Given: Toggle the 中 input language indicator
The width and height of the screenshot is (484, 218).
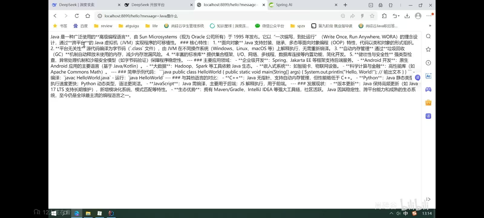Looking at the screenshot, I should click(406, 213).
